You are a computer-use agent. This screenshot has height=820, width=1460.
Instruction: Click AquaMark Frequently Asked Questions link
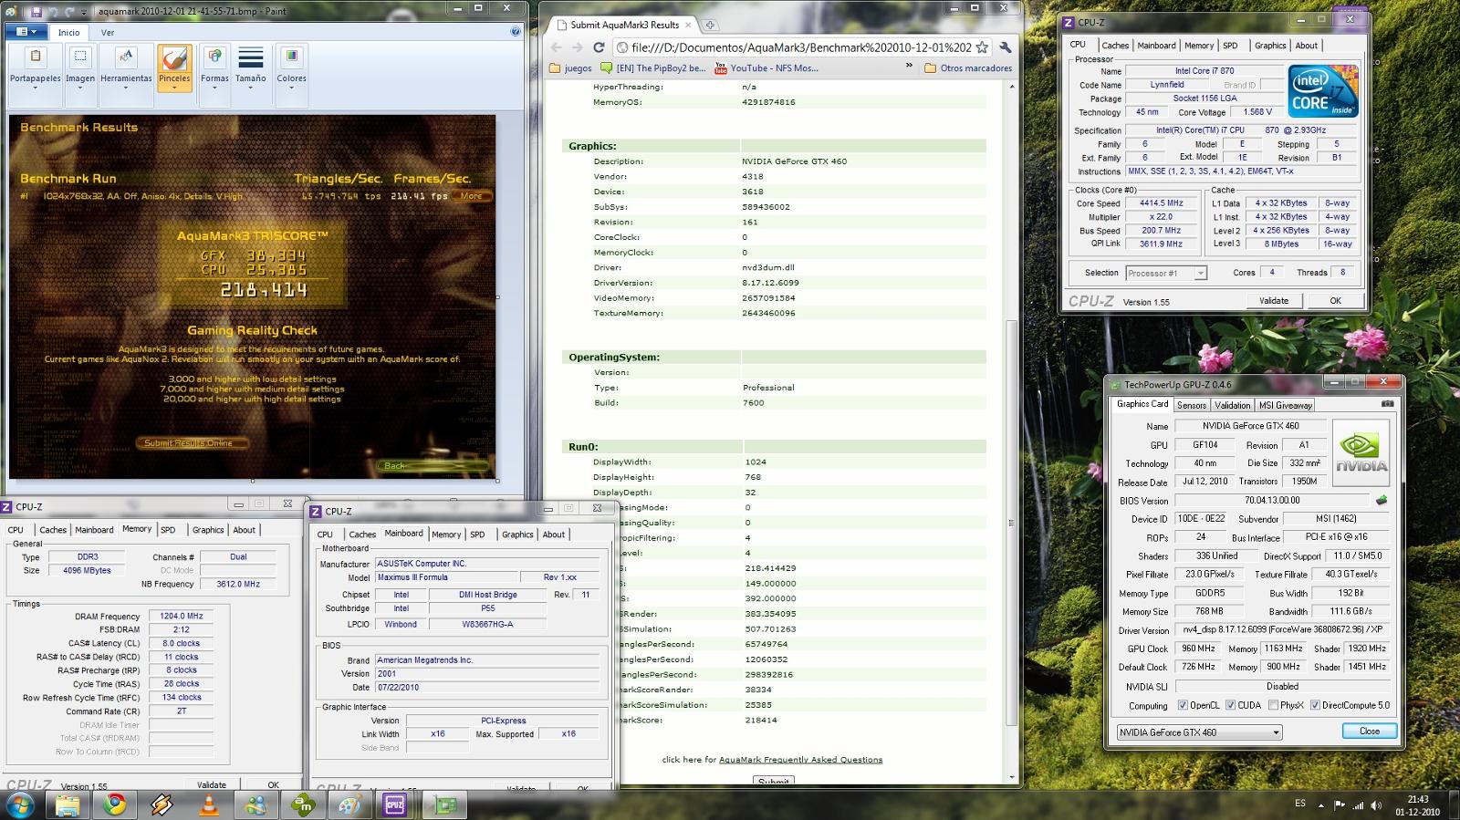click(800, 759)
